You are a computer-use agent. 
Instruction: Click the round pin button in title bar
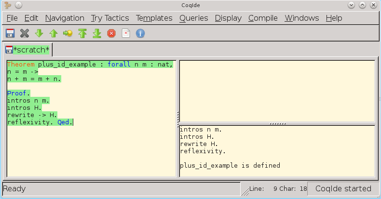(x=18, y=5)
